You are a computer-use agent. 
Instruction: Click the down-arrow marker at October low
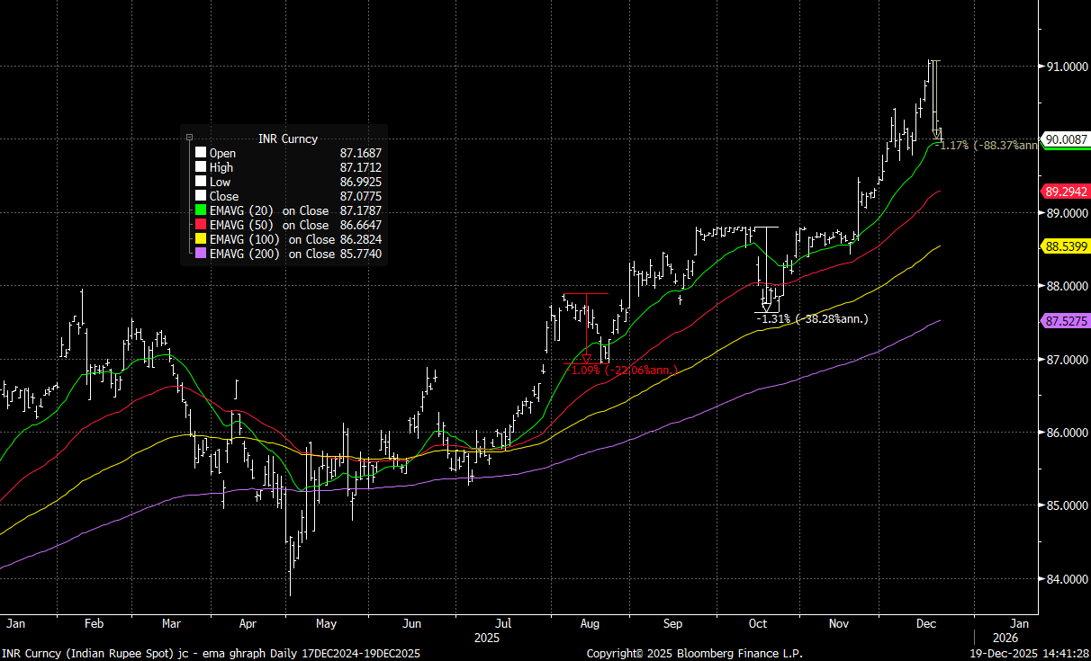point(766,307)
